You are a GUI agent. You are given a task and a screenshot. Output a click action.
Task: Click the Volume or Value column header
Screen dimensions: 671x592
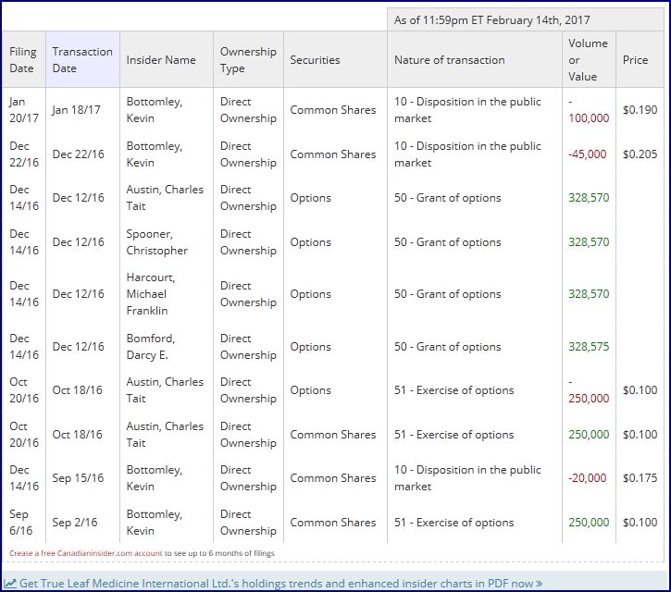pyautogui.click(x=588, y=60)
